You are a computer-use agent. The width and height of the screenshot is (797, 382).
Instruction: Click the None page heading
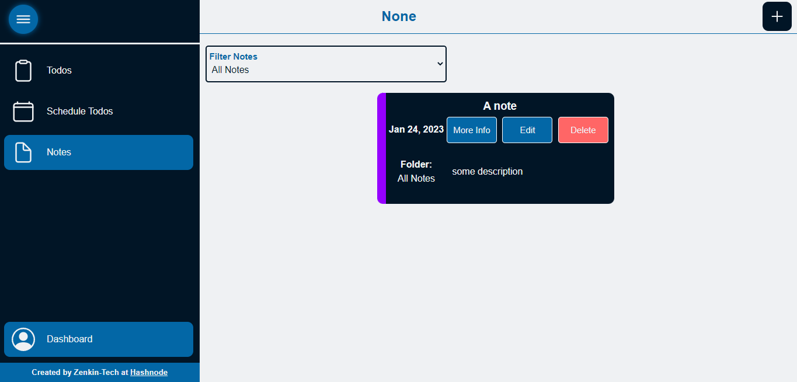pyautogui.click(x=399, y=16)
